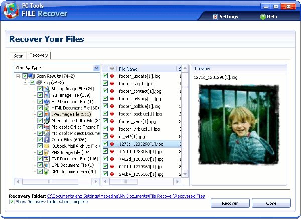Select the file 246b4_1255167[1].jpg

coord(141,174)
